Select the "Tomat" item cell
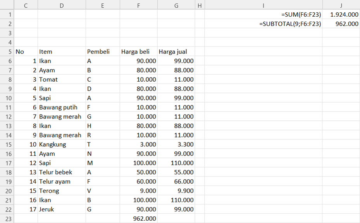Screen dimensions: 360x223 coord(62,79)
